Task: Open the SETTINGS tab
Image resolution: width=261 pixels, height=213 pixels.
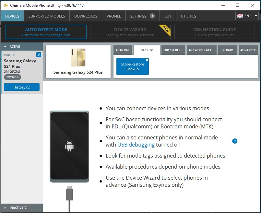Action: tap(142, 16)
